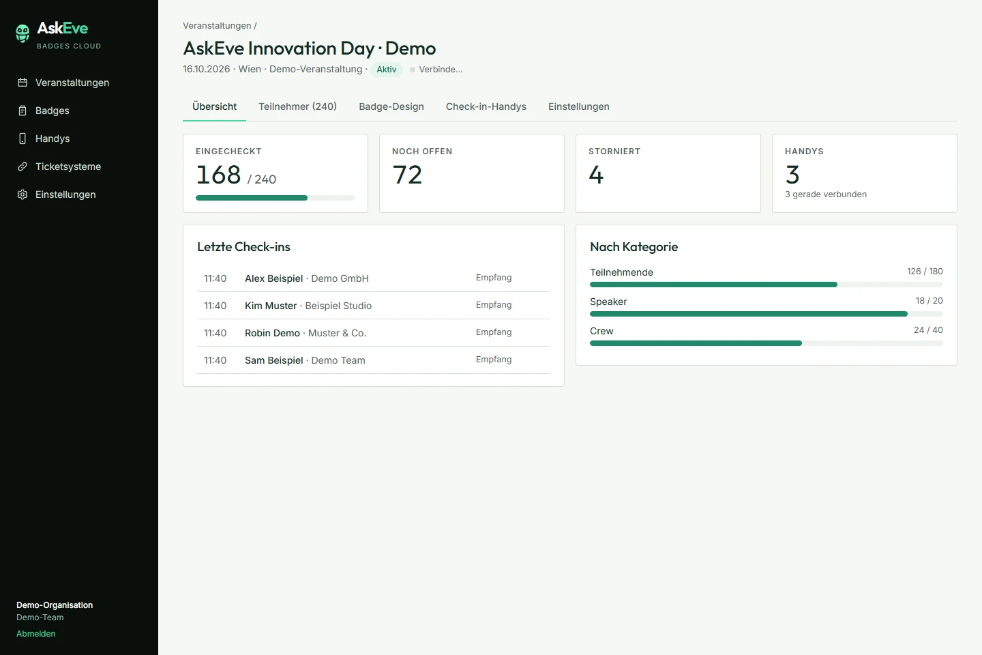The image size is (982, 655).
Task: Click the check-in row for Alex Beispiel
Action: (374, 278)
